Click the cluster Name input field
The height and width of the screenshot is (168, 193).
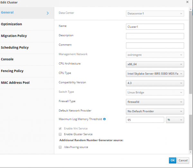[155, 27]
